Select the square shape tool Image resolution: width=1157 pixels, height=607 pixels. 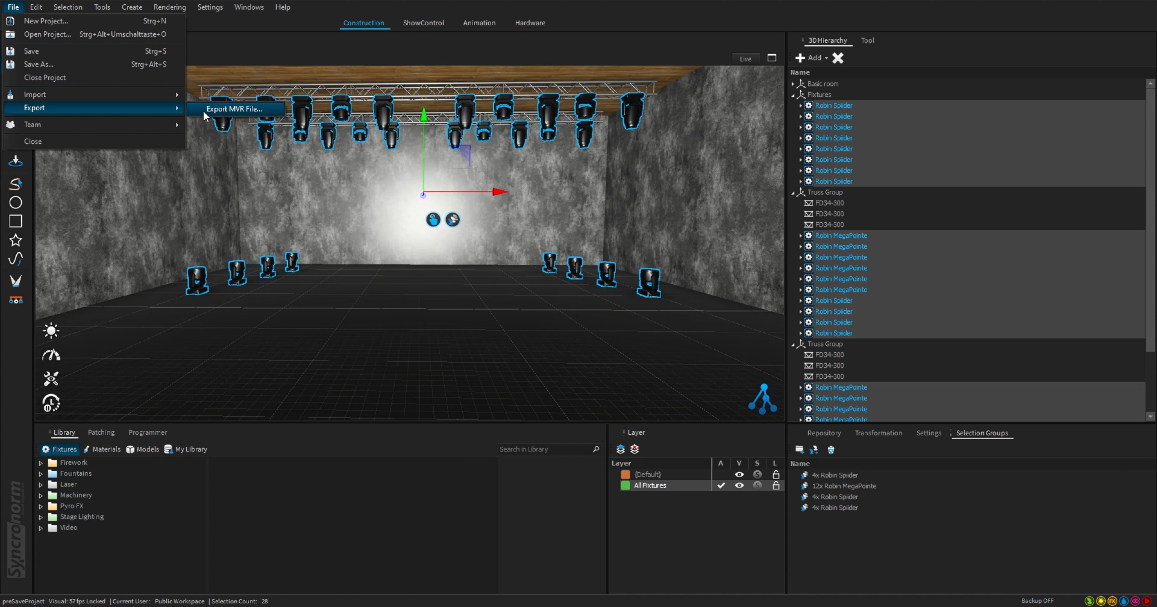click(x=16, y=222)
